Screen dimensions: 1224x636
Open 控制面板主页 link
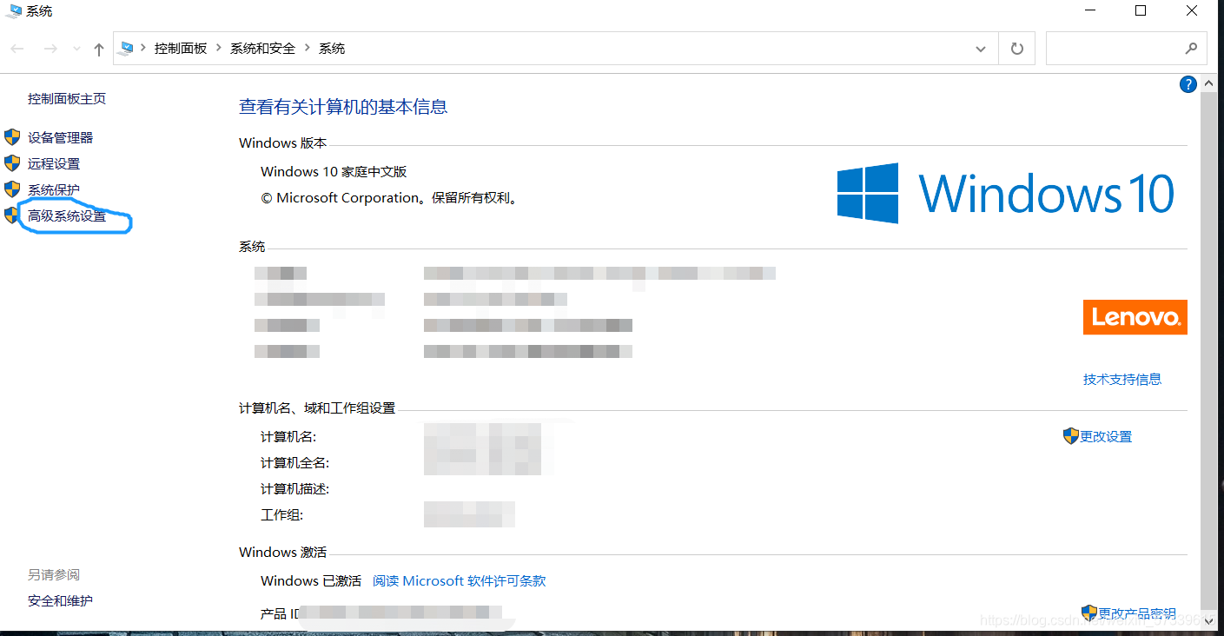point(67,99)
